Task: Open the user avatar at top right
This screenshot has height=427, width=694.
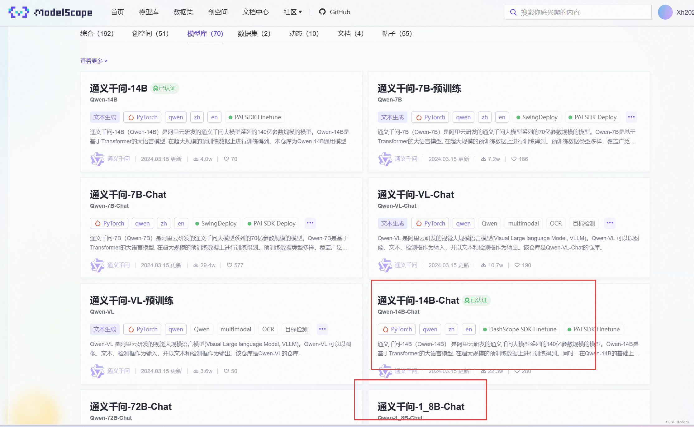Action: [x=665, y=12]
